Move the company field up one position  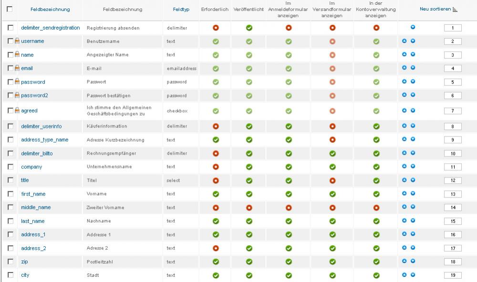[x=404, y=167]
